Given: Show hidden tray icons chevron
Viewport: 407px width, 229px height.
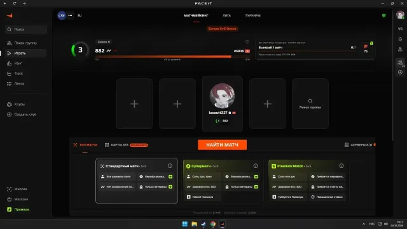Looking at the screenshot, I should coord(364,224).
